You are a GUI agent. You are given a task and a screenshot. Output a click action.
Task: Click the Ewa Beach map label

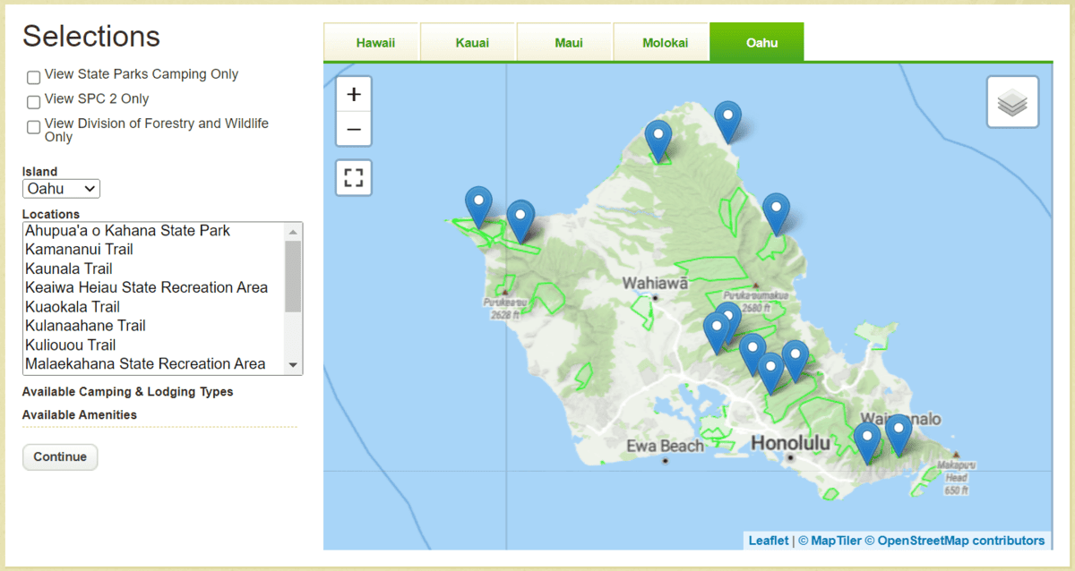[665, 446]
